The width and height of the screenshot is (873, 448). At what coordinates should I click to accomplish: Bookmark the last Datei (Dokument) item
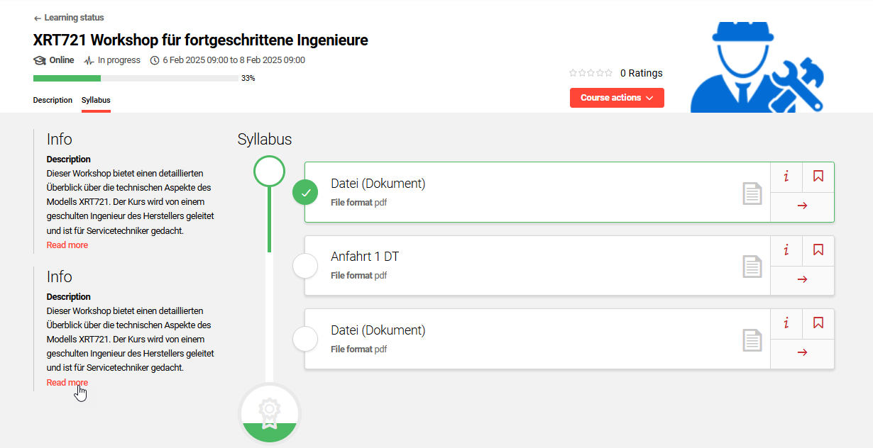818,324
